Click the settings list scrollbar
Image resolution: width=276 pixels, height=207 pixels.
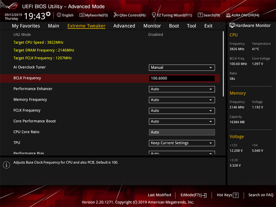coord(223,64)
